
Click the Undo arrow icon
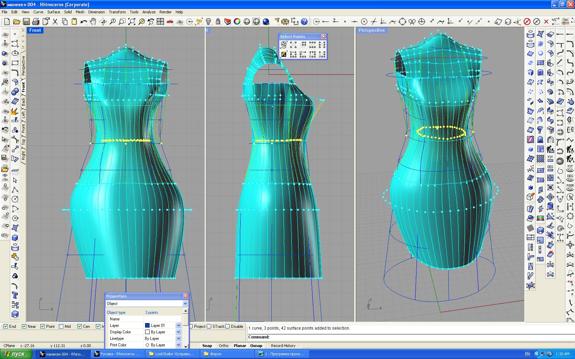click(84, 22)
